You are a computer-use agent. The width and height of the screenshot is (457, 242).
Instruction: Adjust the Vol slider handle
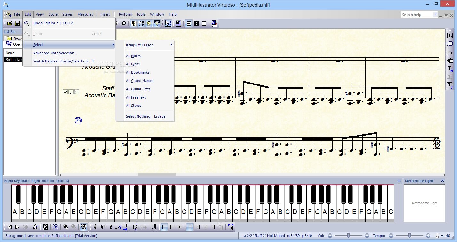pyautogui.click(x=348, y=236)
